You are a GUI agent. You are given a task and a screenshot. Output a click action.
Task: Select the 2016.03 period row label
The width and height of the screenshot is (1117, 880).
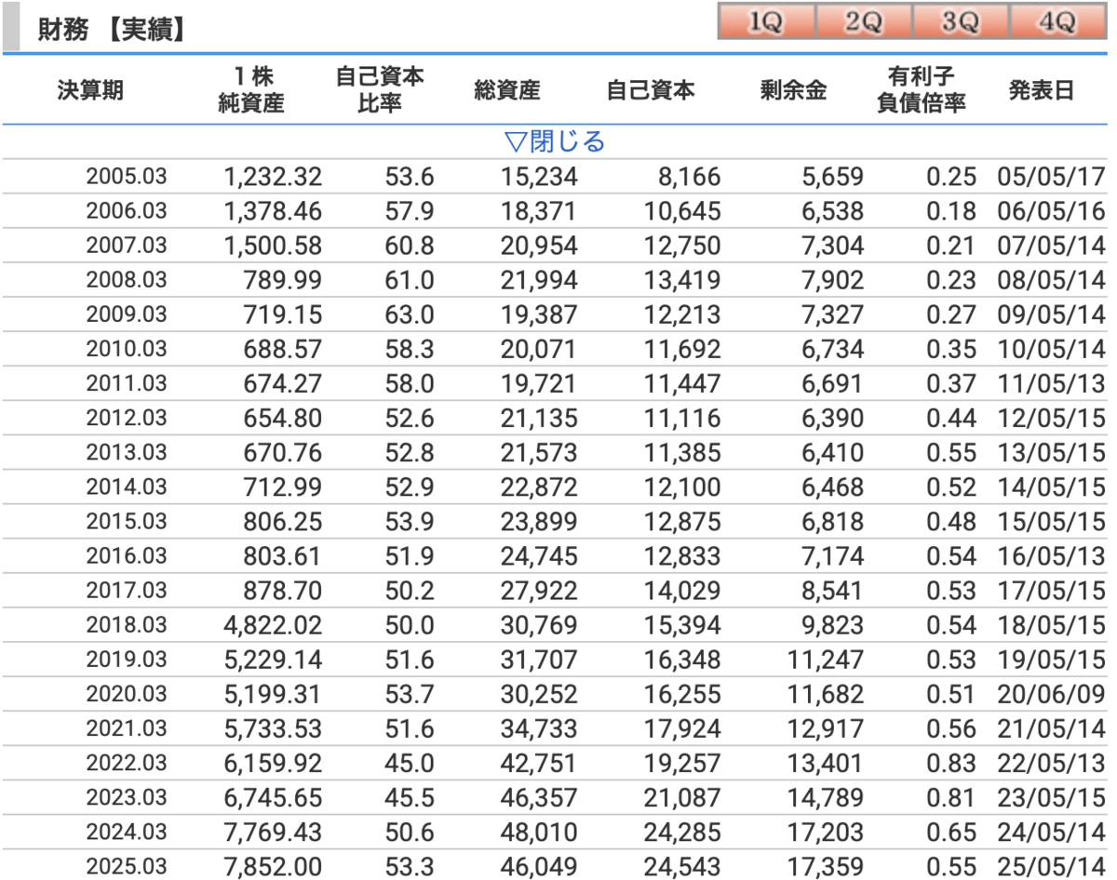coord(127,555)
